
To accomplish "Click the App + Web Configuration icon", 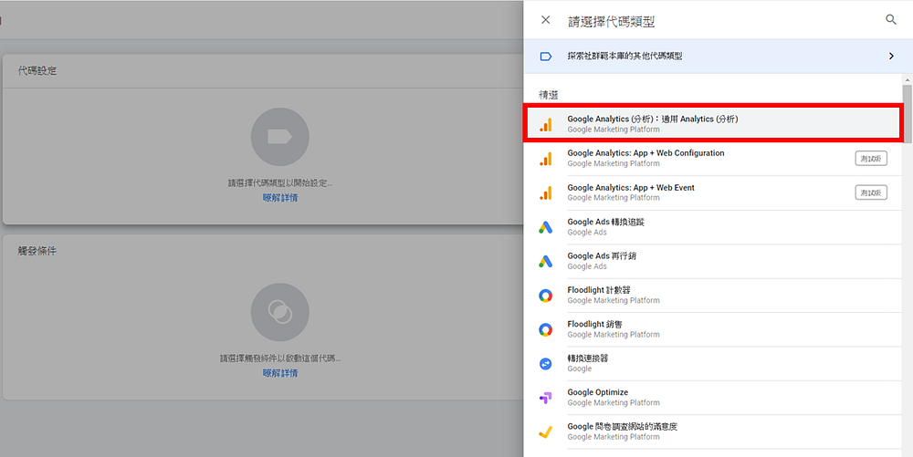I will (x=546, y=159).
